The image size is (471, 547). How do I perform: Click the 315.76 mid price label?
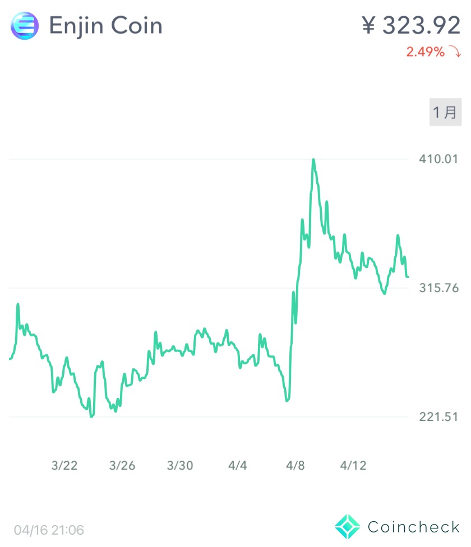(438, 288)
